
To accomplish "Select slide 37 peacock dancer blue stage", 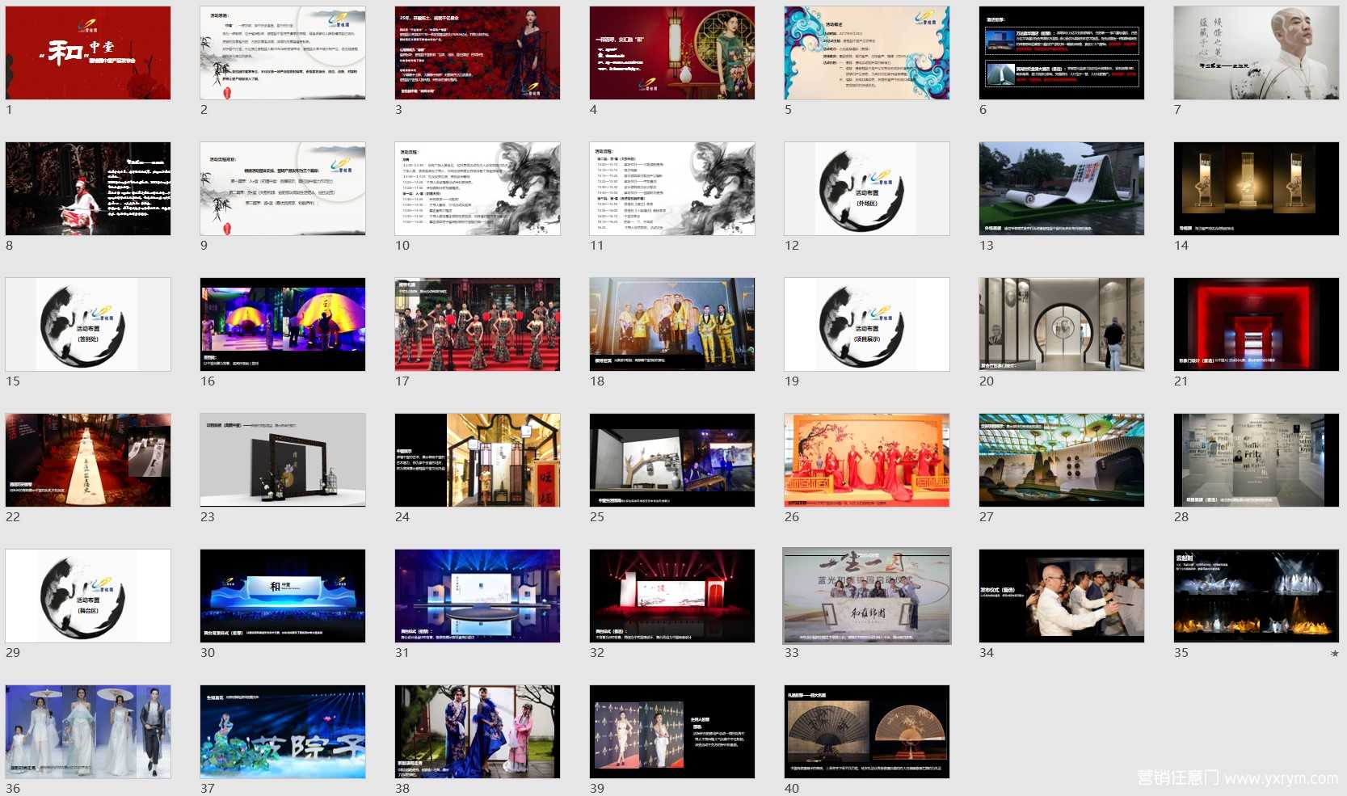I will pos(283,732).
